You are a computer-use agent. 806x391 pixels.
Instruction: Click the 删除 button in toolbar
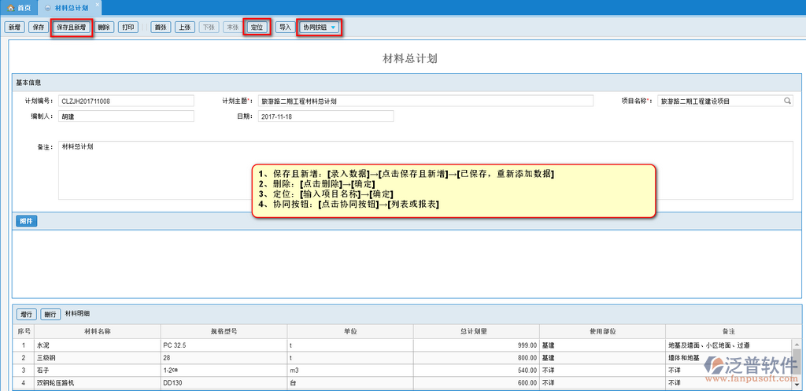pyautogui.click(x=105, y=28)
